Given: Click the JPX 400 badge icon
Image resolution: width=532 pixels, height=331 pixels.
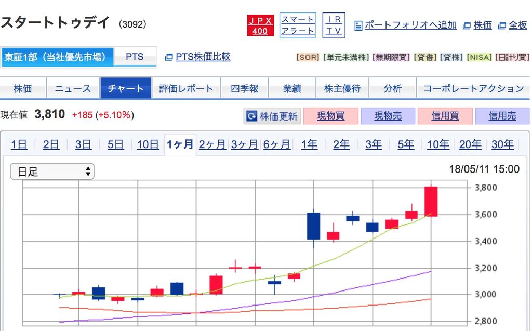Looking at the screenshot, I should pyautogui.click(x=260, y=25).
